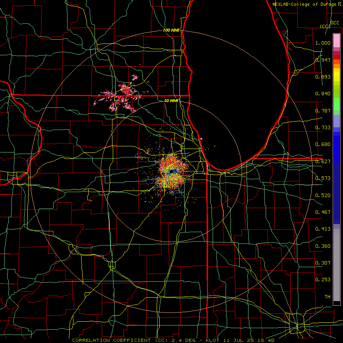Click the 1.000 value on the color scale
The width and height of the screenshot is (343, 343).
[x=323, y=43]
